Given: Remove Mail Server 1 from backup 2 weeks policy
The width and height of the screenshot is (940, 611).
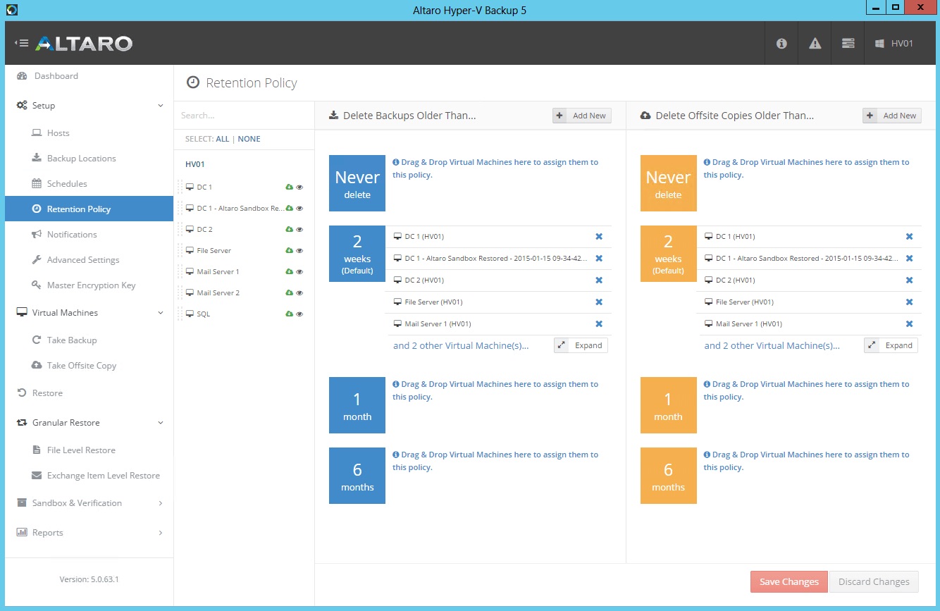Looking at the screenshot, I should click(x=599, y=324).
